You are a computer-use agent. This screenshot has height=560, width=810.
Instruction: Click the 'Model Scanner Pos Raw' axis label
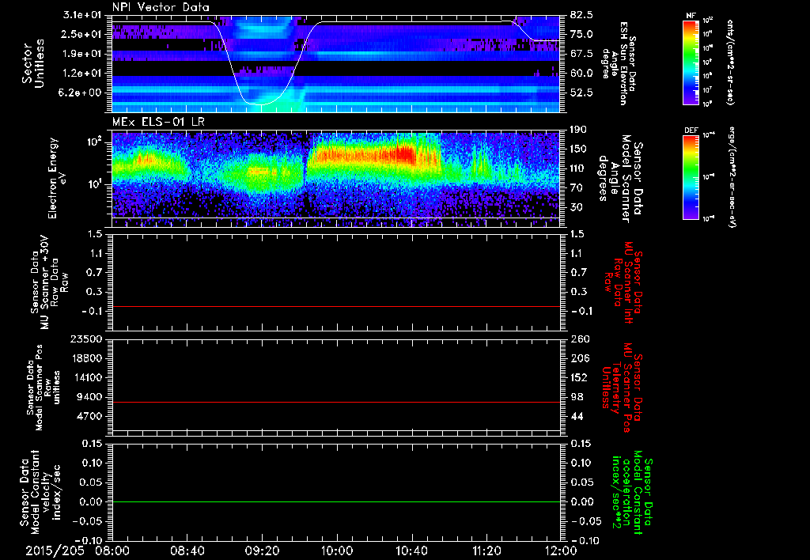point(44,388)
